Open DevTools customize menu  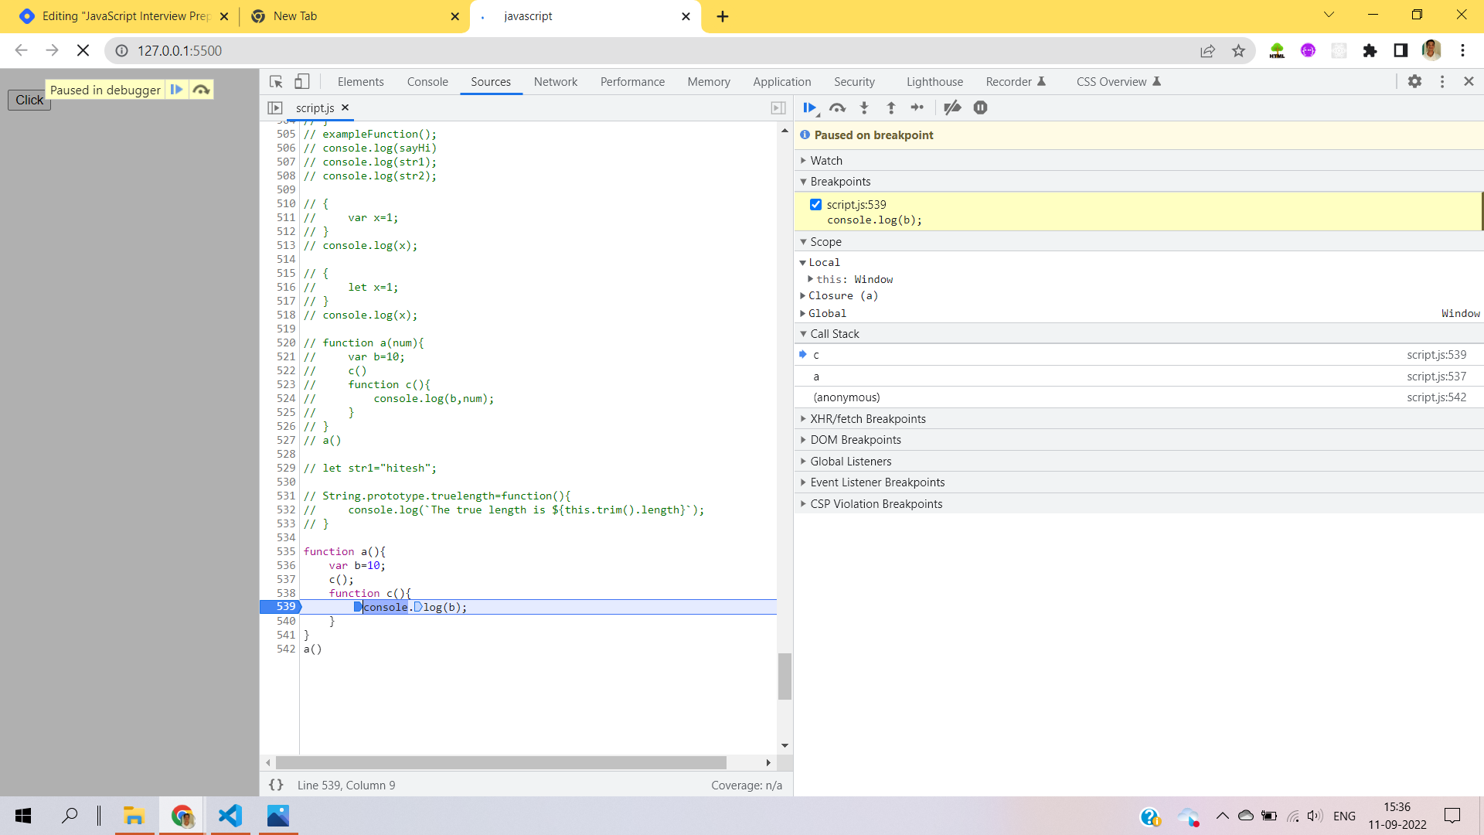(1442, 82)
